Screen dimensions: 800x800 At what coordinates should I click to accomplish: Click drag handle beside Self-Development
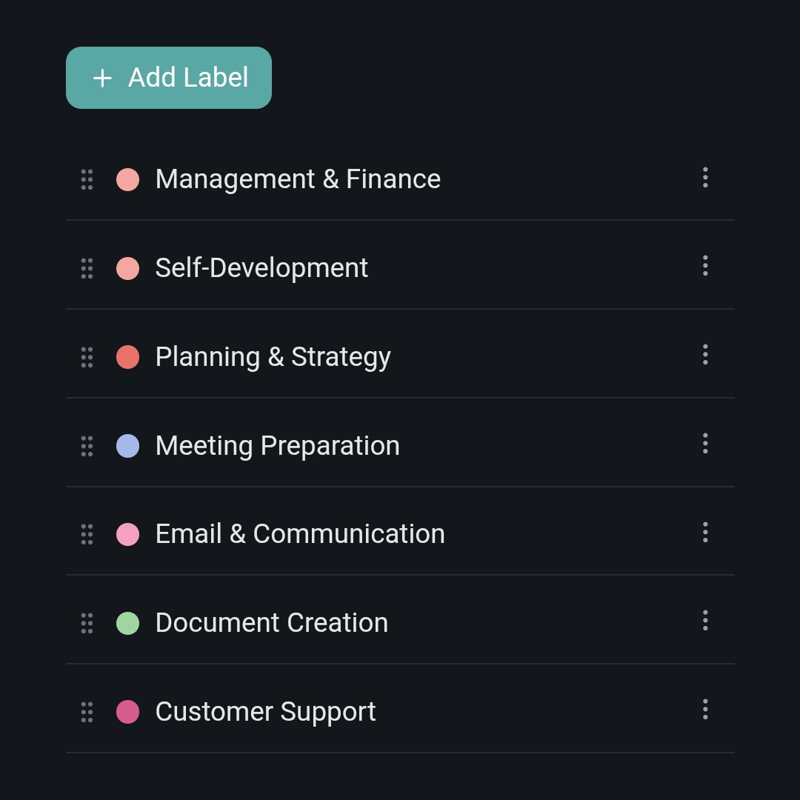click(x=87, y=268)
